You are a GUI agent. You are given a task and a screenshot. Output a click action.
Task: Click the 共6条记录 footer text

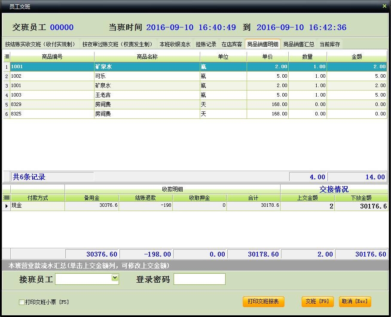tap(29, 177)
